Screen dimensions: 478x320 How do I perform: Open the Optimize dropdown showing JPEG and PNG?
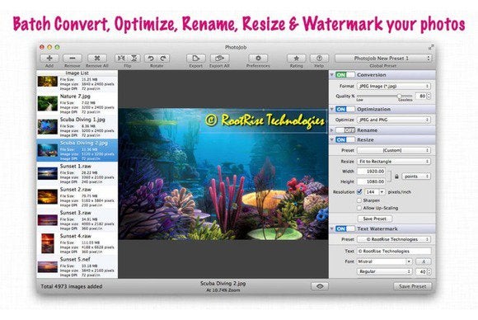coord(394,120)
